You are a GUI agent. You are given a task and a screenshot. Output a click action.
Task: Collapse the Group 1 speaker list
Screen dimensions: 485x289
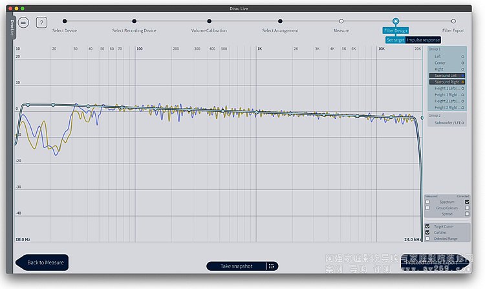[x=435, y=49]
